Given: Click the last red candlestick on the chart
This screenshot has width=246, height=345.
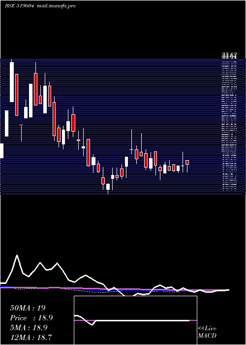Looking at the screenshot, I should (187, 162).
